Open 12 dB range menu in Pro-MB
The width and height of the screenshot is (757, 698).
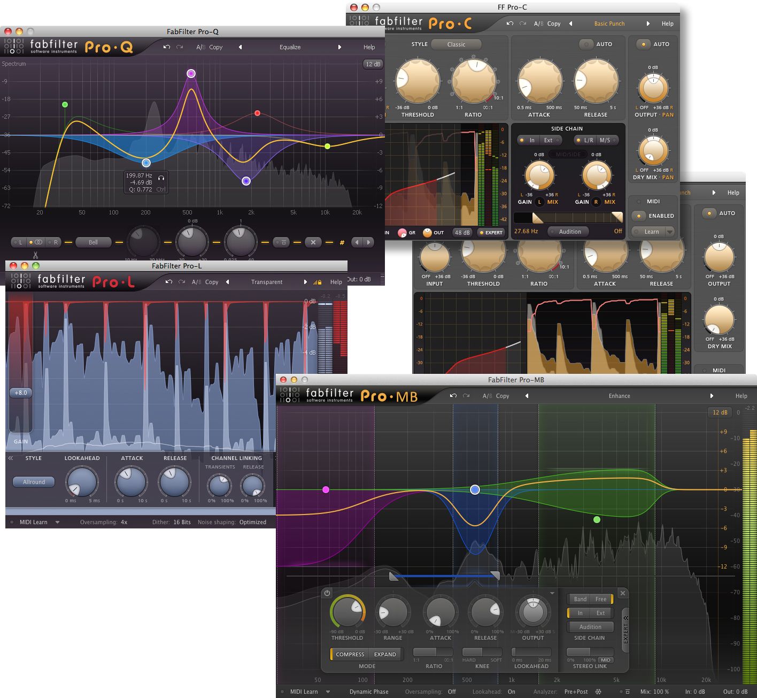pos(720,412)
